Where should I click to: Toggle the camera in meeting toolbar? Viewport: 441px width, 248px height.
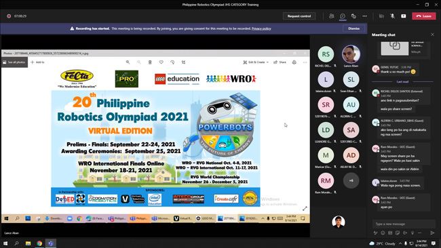coord(381,16)
